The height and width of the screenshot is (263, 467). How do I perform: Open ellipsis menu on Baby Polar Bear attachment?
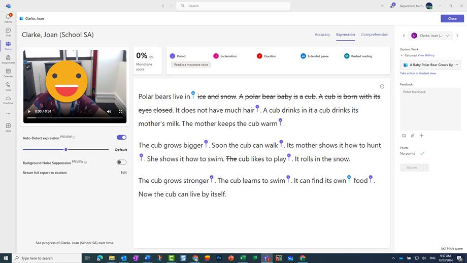[456, 64]
